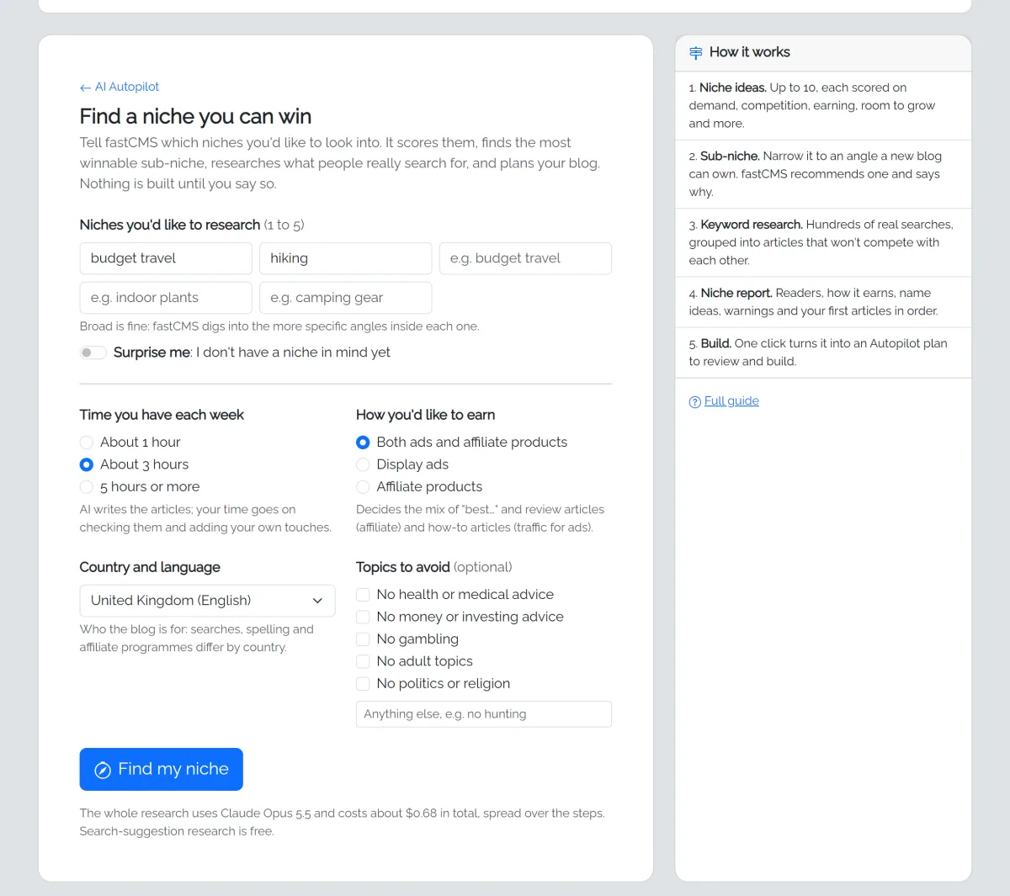Image resolution: width=1010 pixels, height=896 pixels.
Task: Toggle the Surprise me switch
Action: tap(93, 353)
